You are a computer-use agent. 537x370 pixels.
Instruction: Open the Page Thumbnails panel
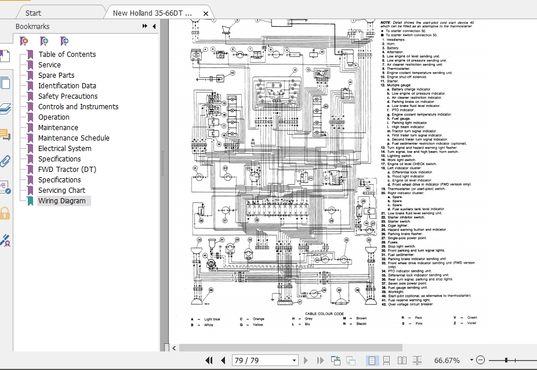(7, 82)
